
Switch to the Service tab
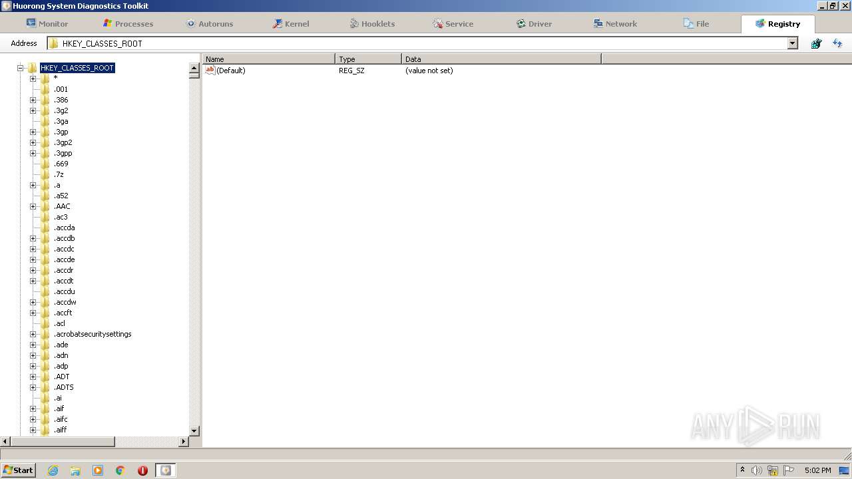coord(453,23)
